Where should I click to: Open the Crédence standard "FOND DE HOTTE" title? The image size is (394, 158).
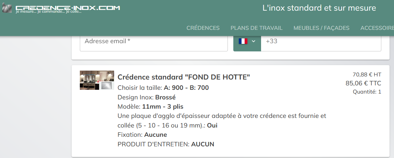(184, 77)
